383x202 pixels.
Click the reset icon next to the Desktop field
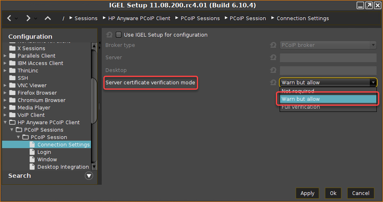click(273, 70)
